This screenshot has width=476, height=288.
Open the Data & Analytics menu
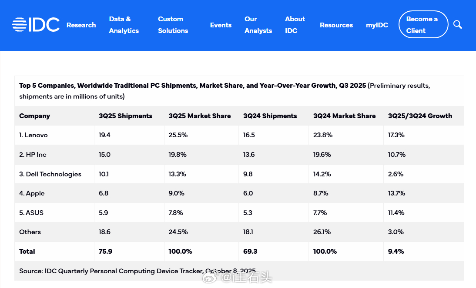point(124,25)
